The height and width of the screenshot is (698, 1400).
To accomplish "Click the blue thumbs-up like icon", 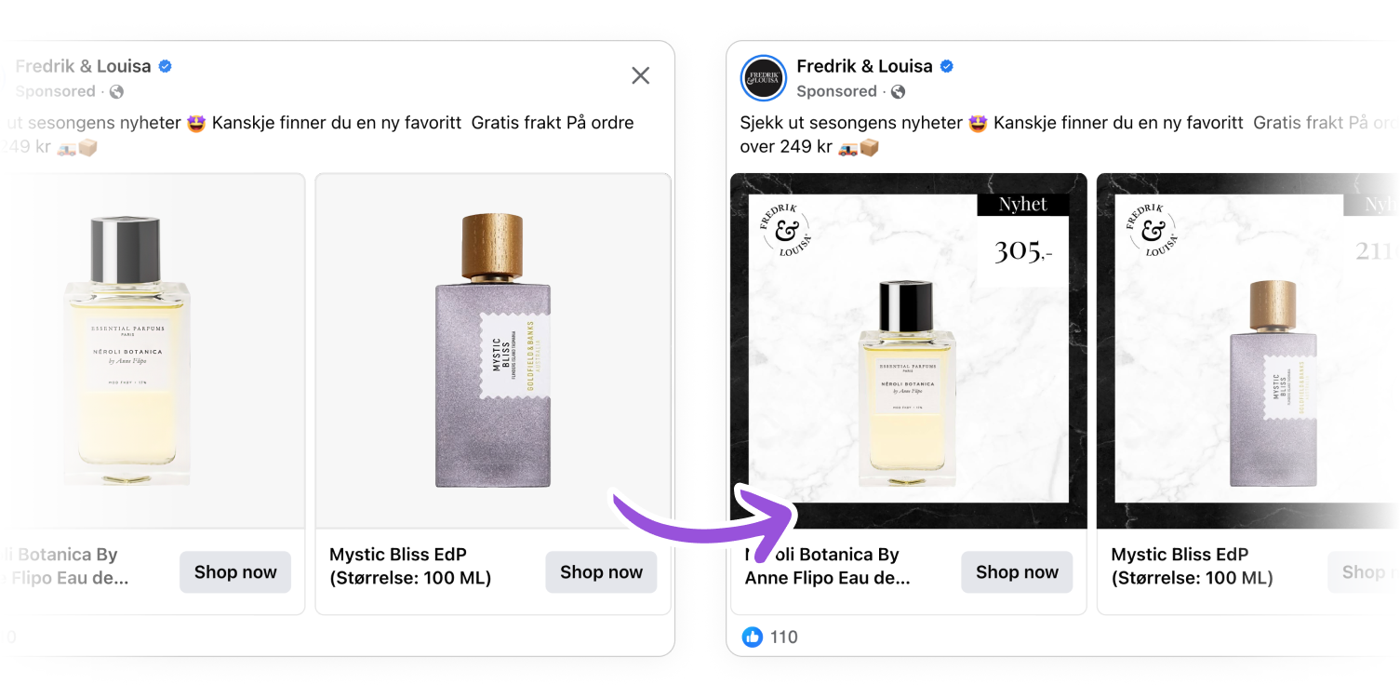I will (x=752, y=637).
